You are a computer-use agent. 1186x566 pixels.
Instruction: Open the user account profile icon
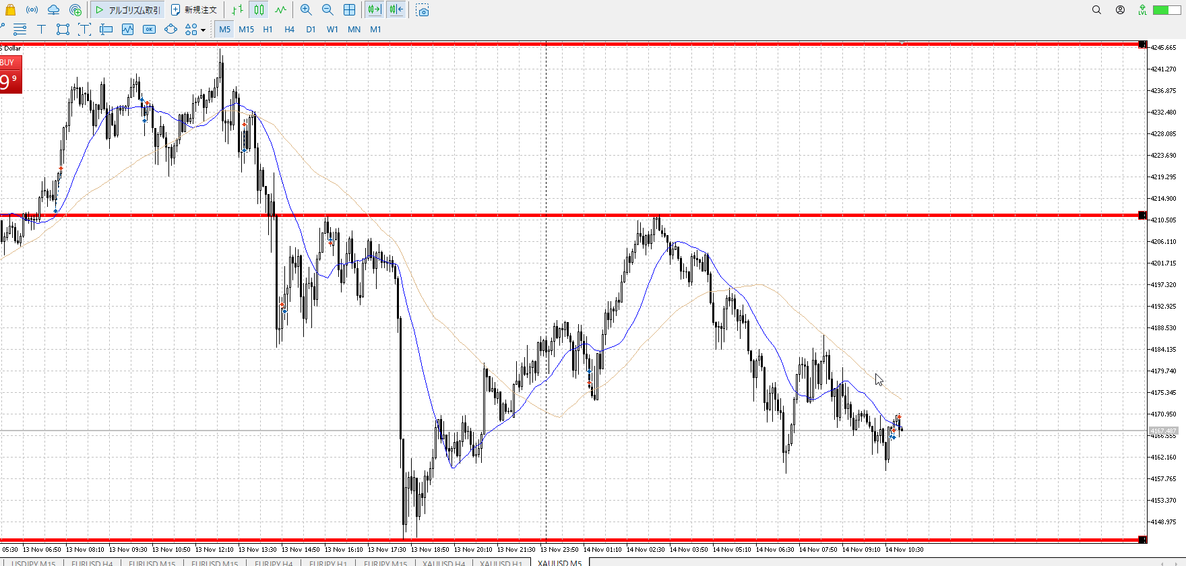point(1120,10)
